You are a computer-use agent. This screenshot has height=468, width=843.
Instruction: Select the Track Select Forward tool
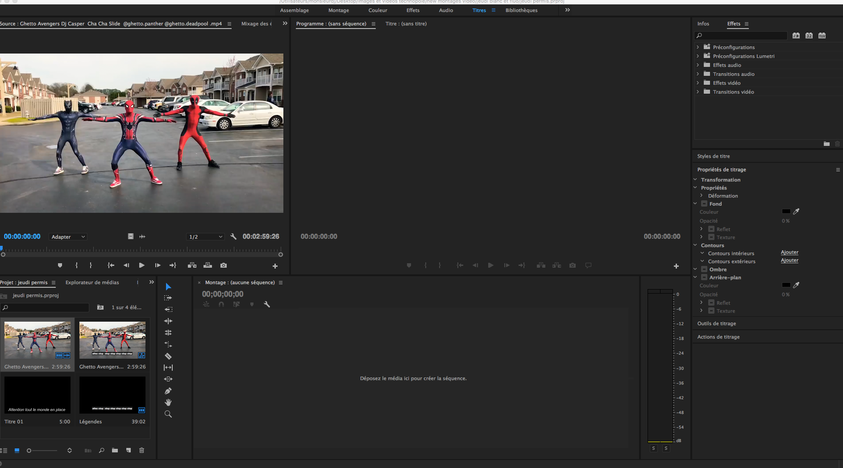click(168, 298)
